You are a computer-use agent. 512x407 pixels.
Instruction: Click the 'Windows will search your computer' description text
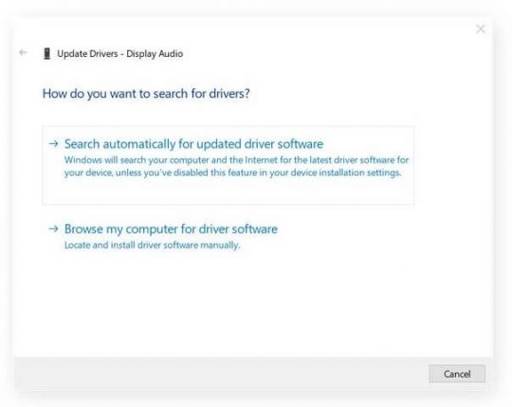point(236,166)
